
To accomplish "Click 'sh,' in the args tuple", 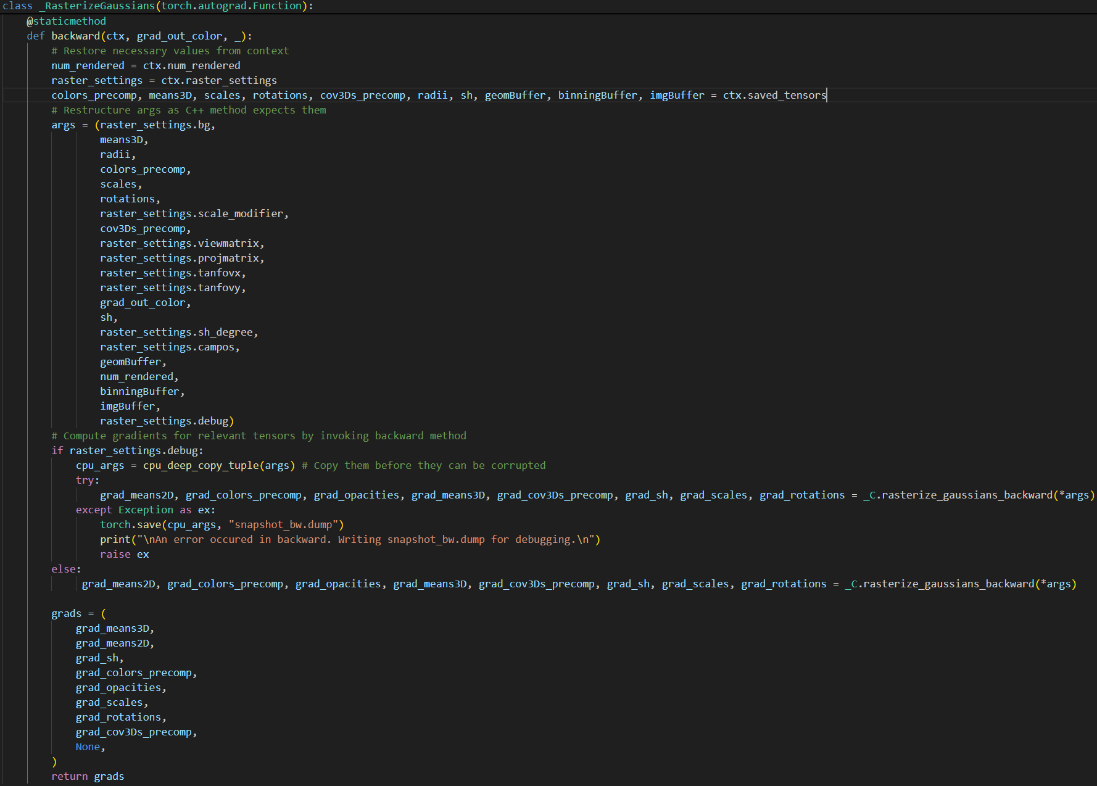I will (x=109, y=317).
